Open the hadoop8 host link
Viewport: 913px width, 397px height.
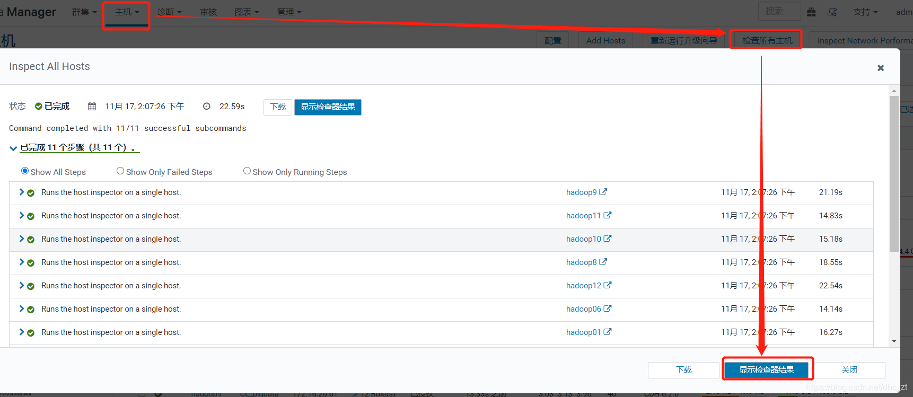pyautogui.click(x=581, y=262)
